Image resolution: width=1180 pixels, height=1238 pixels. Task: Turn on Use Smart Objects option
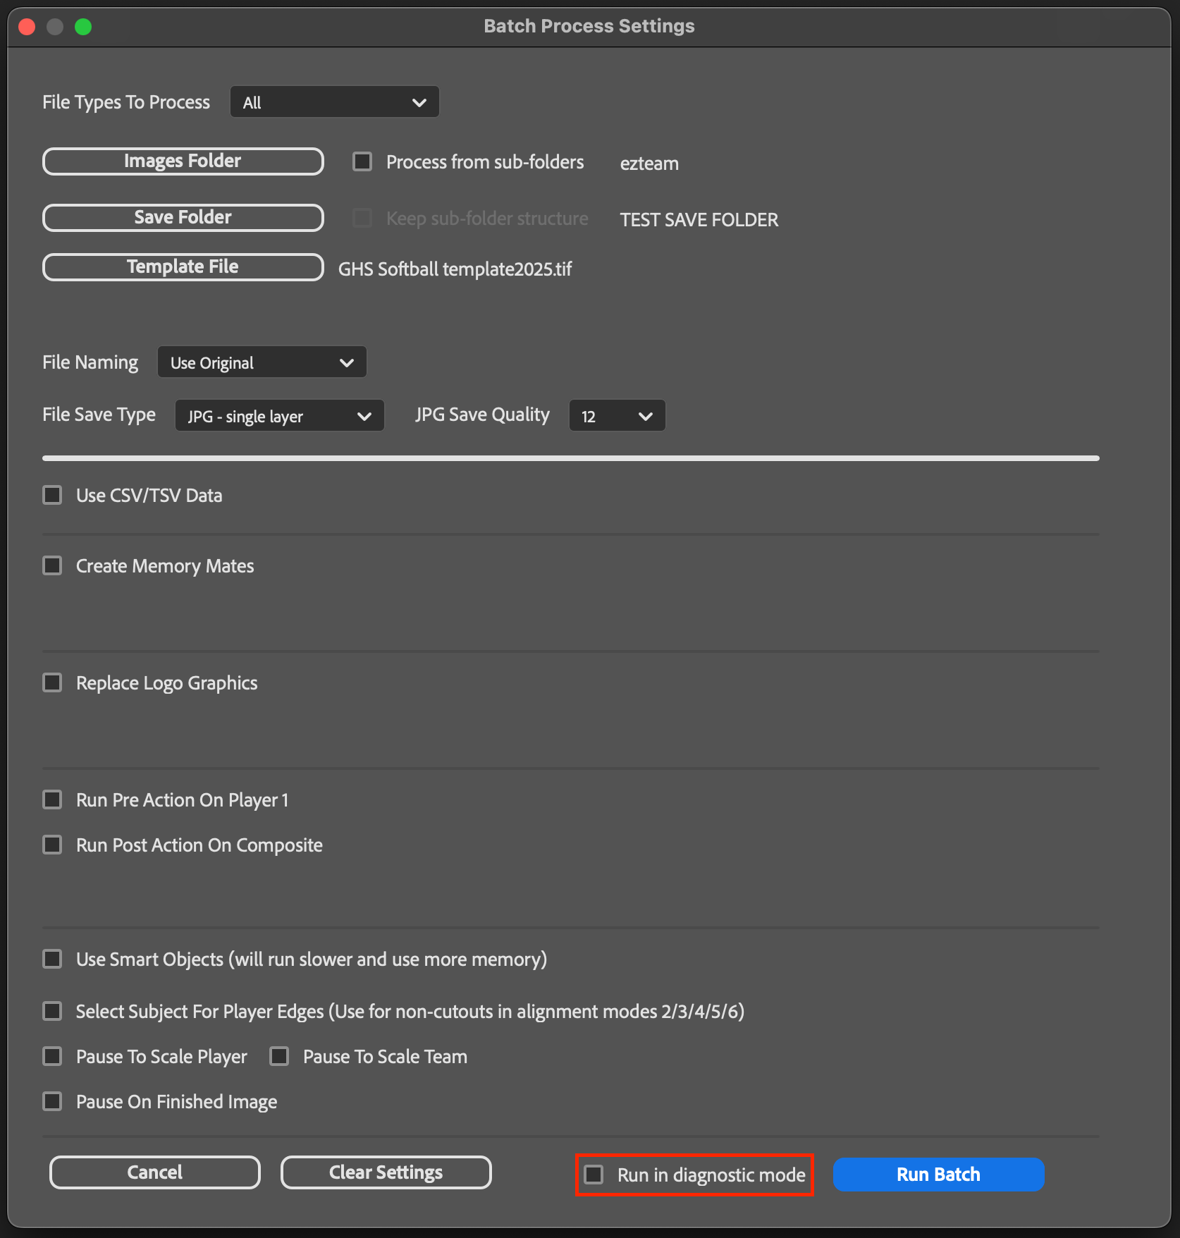[53, 960]
